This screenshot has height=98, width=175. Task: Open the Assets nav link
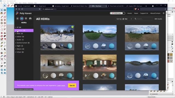(130, 13)
